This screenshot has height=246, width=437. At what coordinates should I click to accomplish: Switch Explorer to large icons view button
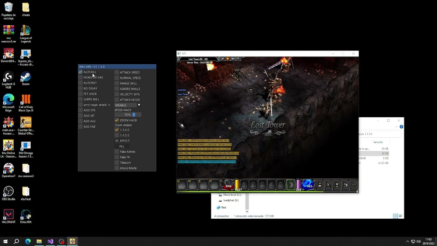point(400,216)
